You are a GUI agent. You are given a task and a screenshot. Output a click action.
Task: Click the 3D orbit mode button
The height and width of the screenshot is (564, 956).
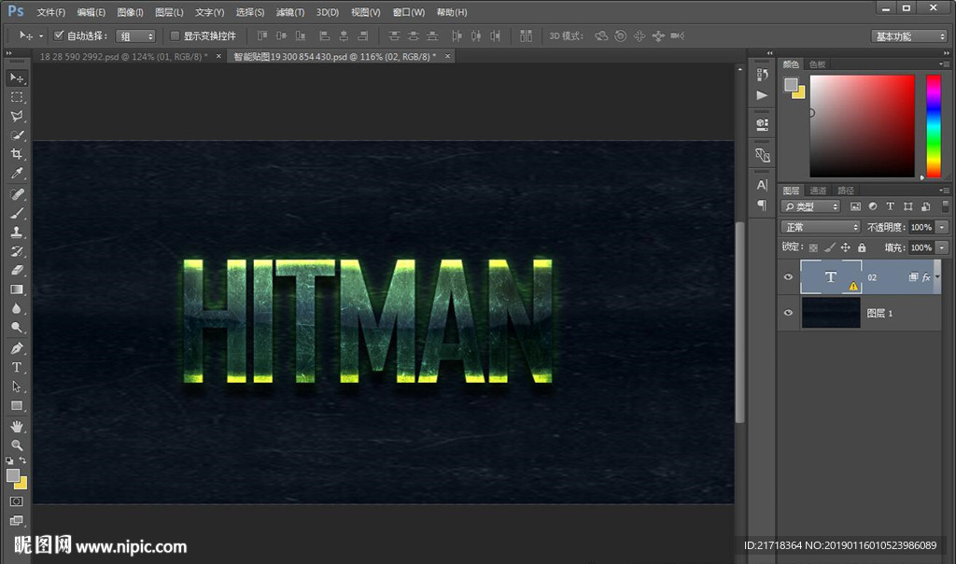coord(601,36)
